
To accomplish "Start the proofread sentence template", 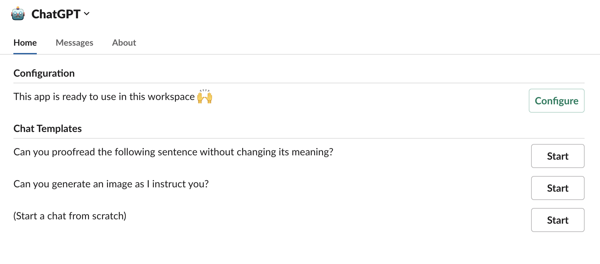I will pyautogui.click(x=557, y=156).
